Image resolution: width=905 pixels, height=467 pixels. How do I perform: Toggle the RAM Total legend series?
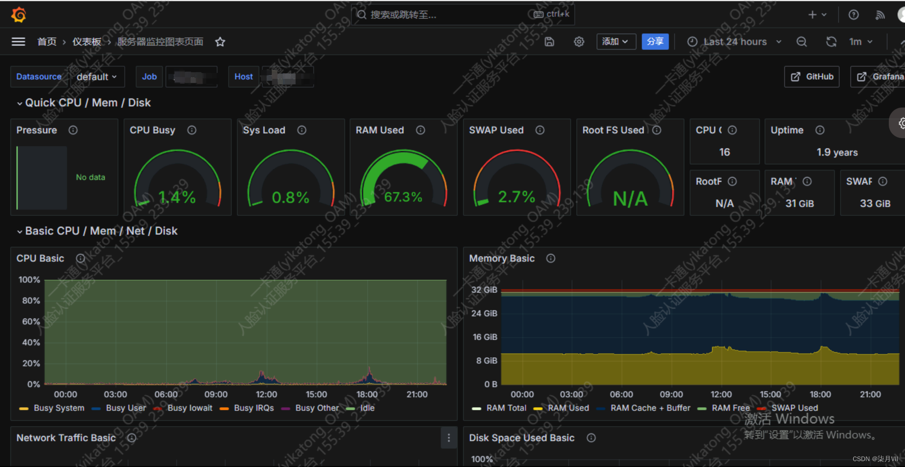pos(506,408)
